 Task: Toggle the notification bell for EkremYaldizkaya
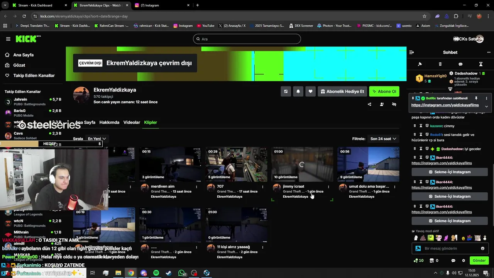point(298,92)
